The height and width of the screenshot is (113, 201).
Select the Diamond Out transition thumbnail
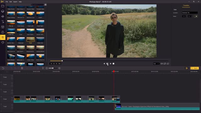click(x=30, y=14)
